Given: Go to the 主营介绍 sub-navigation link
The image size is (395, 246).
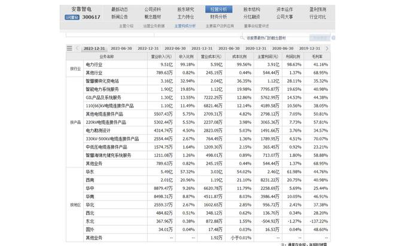Looking at the screenshot, I should point(126,26).
